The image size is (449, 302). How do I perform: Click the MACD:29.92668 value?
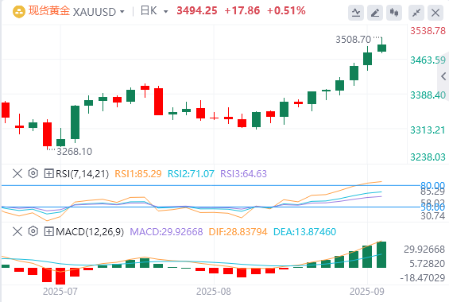[166, 231]
